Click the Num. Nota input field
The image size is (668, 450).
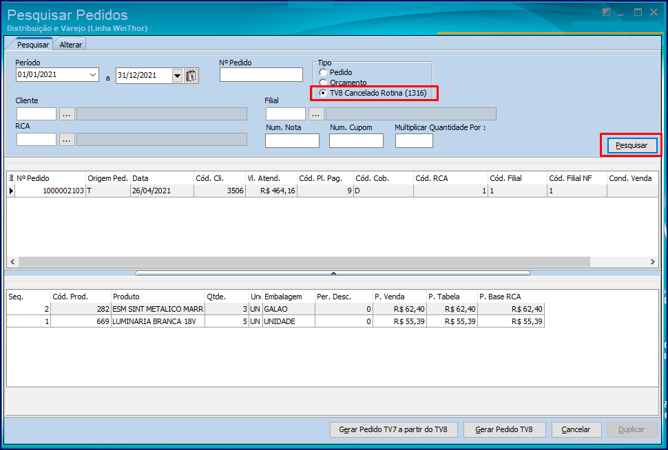292,141
